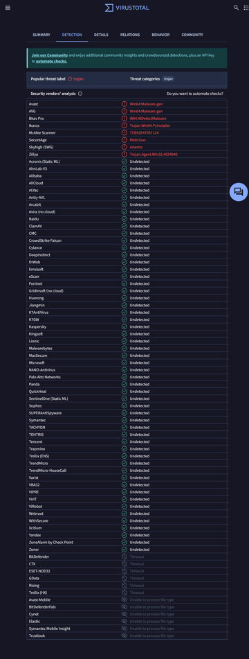Image resolution: width=249 pixels, height=659 pixels.
Task: Click the VirusTotal logo
Action: [x=127, y=8]
